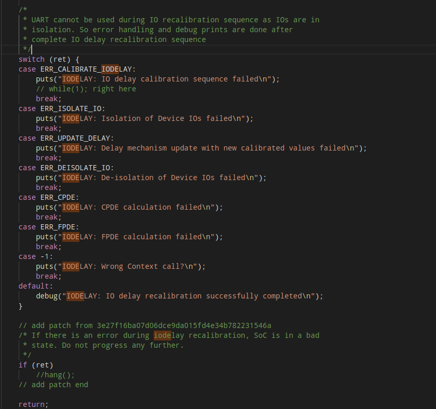Click the 'return;' statement
This screenshot has width=436, height=409.
pos(33,405)
